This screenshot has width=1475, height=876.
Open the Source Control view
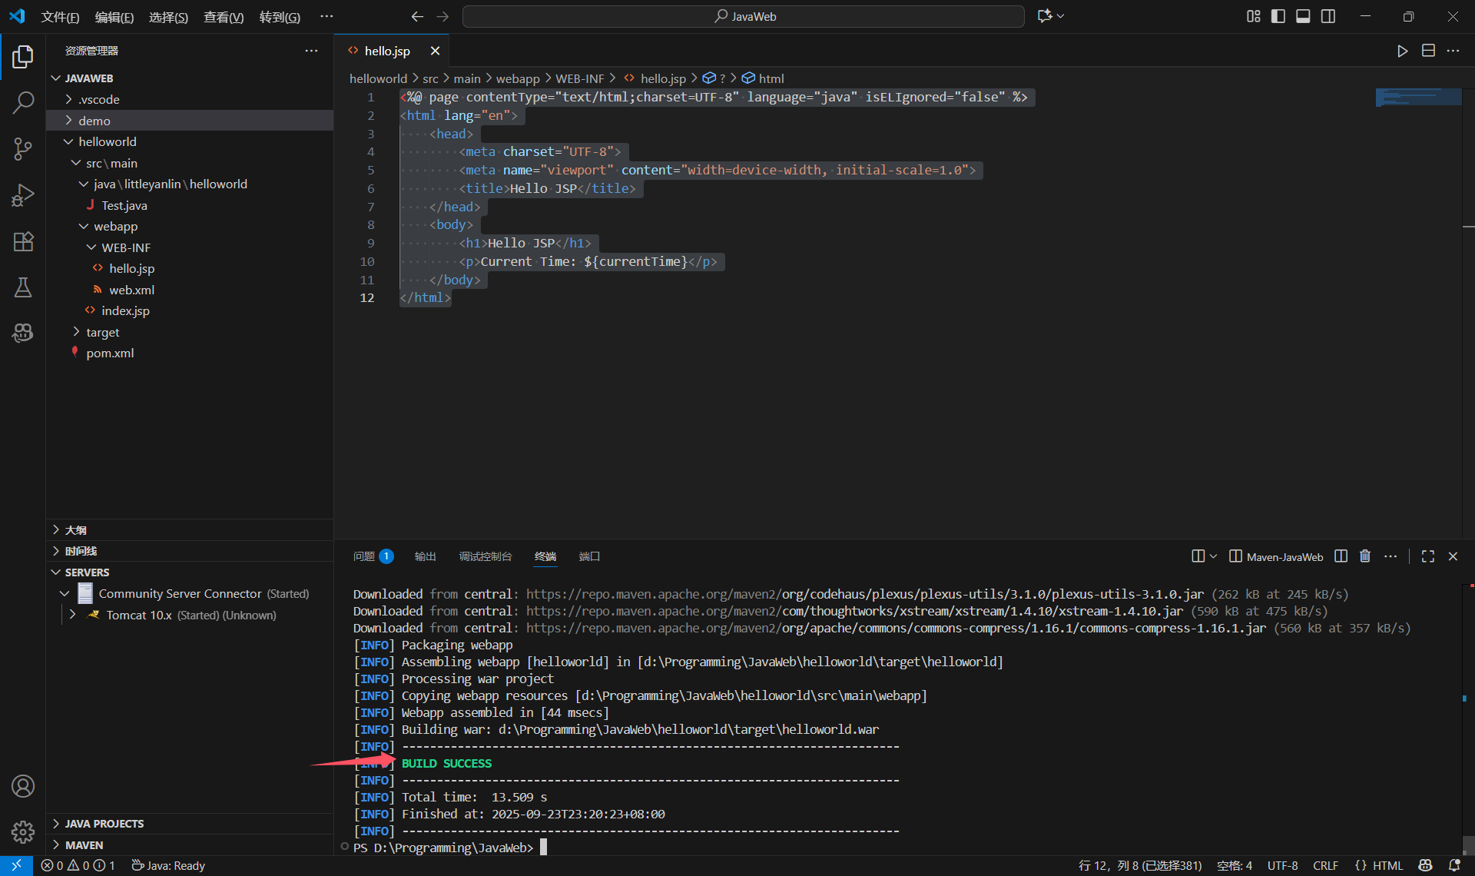coord(23,148)
